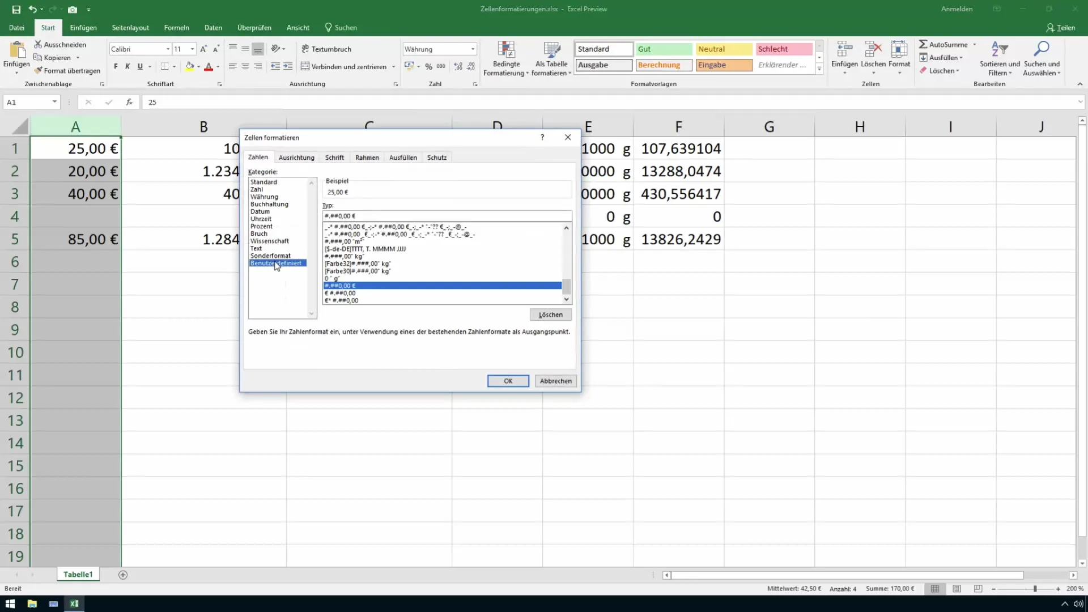Click the new sheet plus icon
The width and height of the screenshot is (1088, 612).
click(x=123, y=575)
